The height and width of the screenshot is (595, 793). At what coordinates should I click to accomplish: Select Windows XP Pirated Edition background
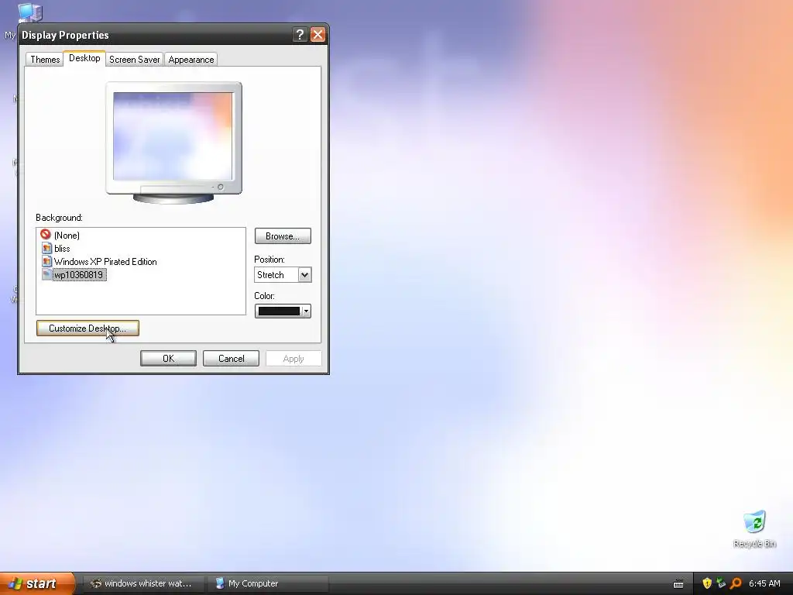(x=105, y=262)
